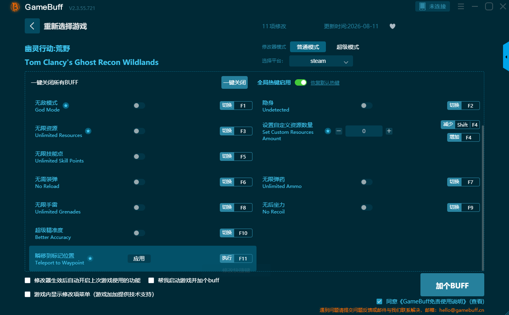
Task: Click F2 hotkey for Undetected
Action: pos(464,106)
